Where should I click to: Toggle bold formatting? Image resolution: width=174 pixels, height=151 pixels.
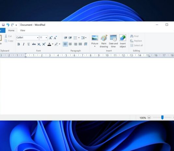pos(19,44)
